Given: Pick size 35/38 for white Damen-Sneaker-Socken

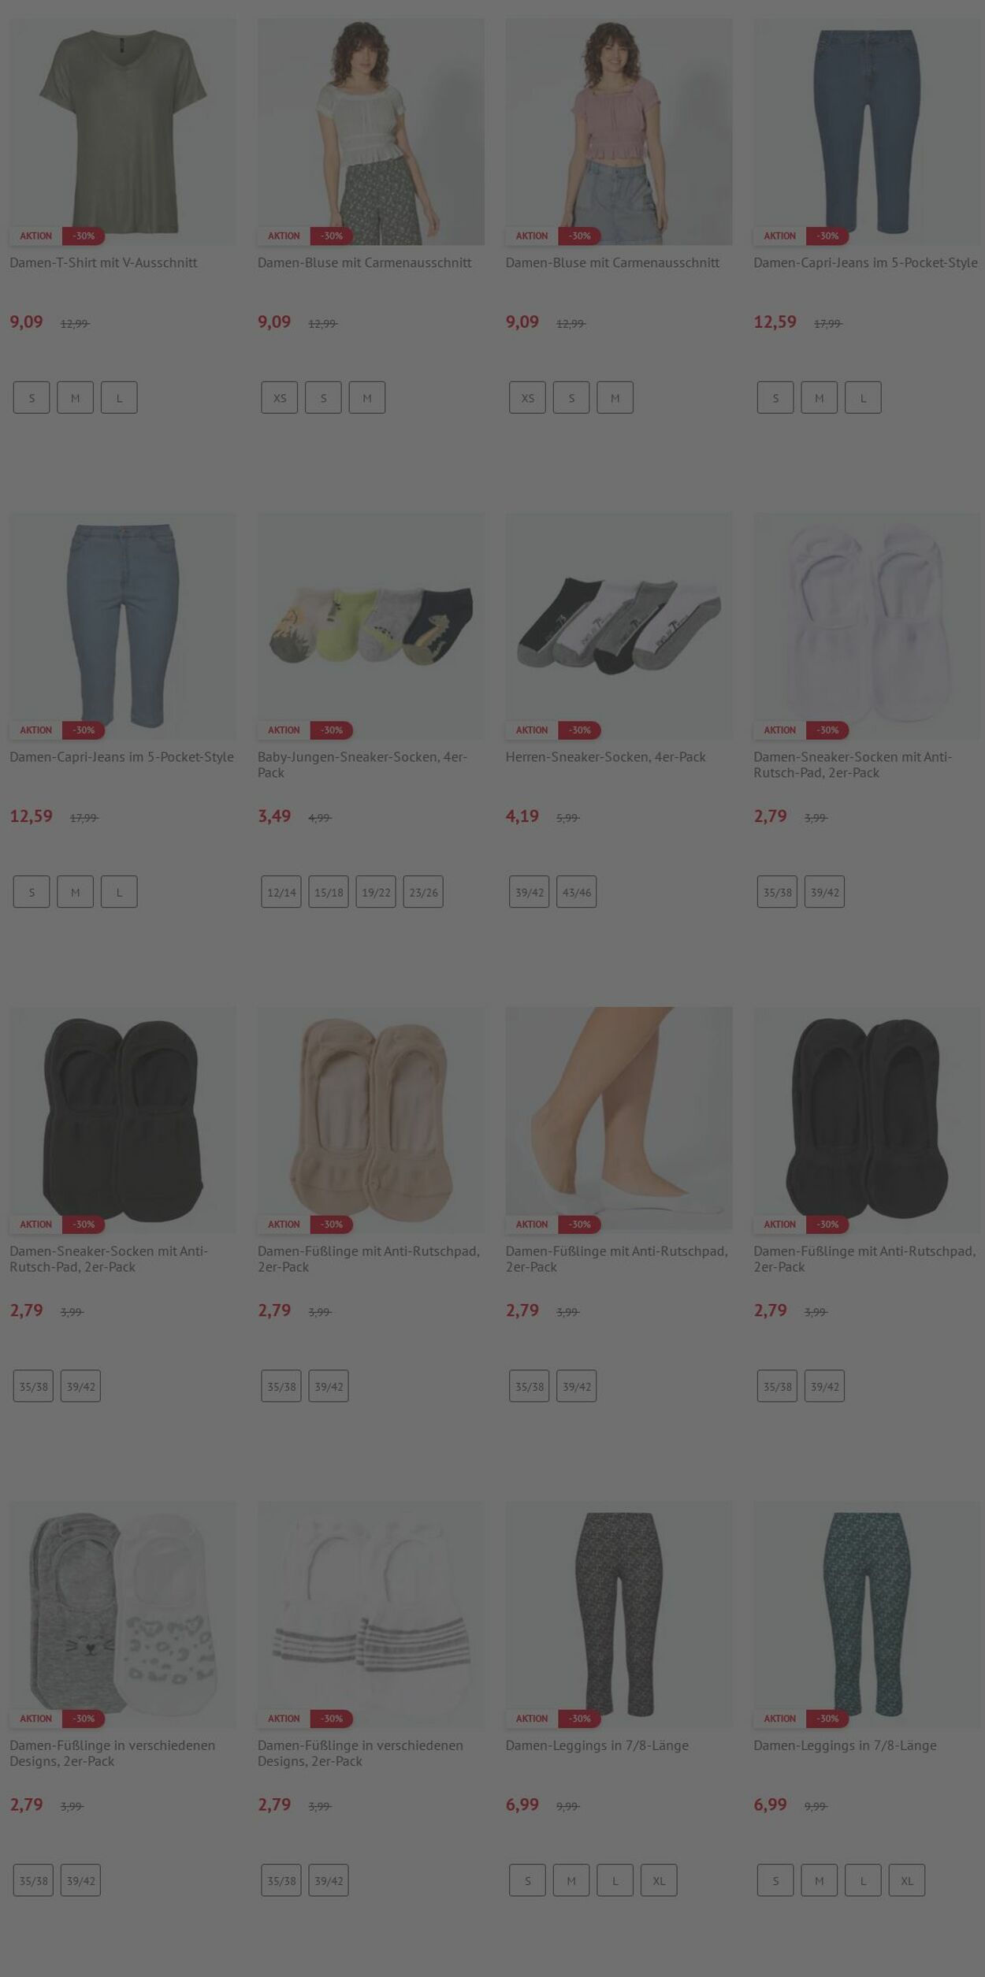Looking at the screenshot, I should click(x=777, y=892).
